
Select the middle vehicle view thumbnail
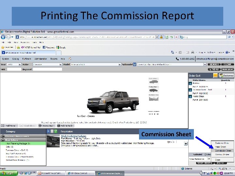tap(154, 89)
